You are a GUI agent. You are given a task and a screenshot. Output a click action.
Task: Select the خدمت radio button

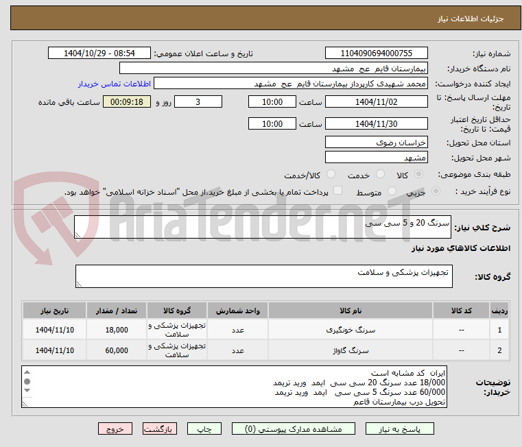tap(380, 174)
